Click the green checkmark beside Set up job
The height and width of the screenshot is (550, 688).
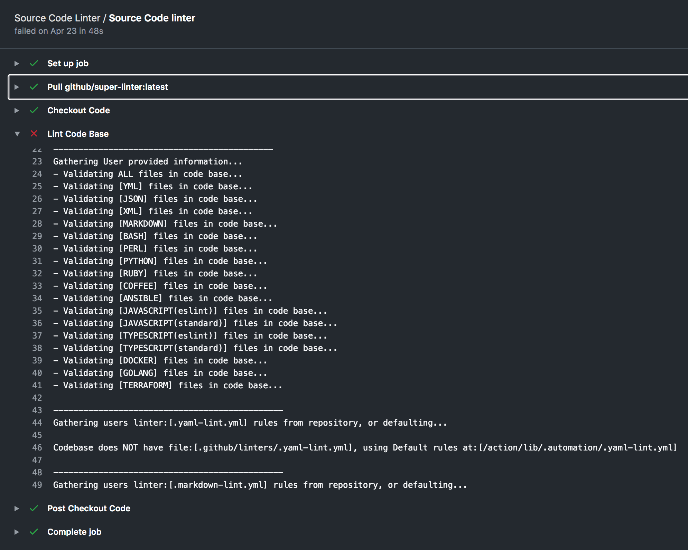click(x=34, y=63)
